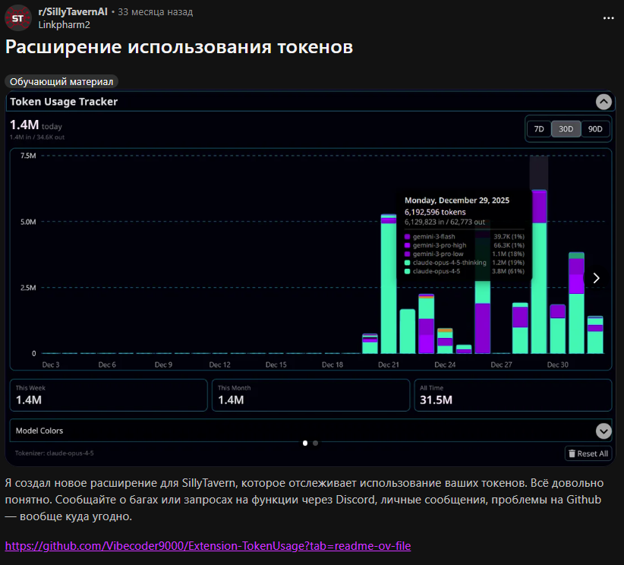Click the This Month stat card
This screenshot has width=624, height=565.
pyautogui.click(x=310, y=395)
